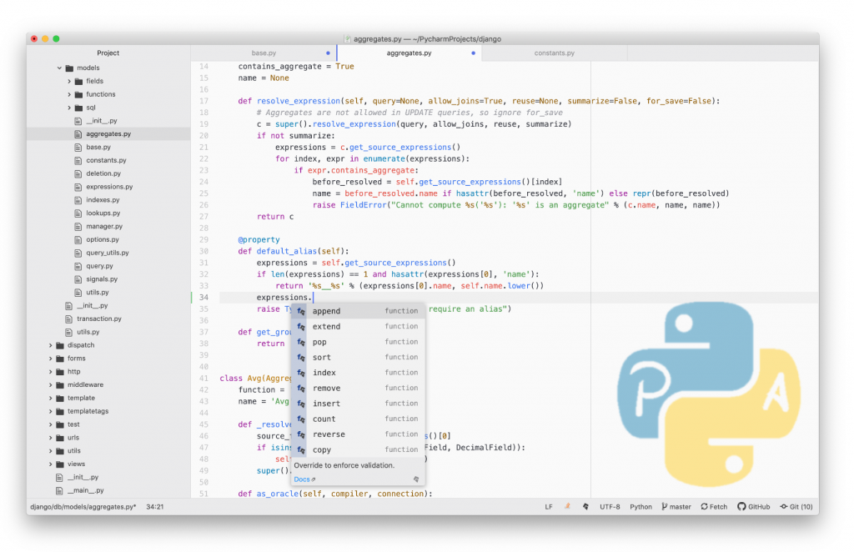
Task: Click the modified dot on aggregates.py tab
Action: [474, 53]
